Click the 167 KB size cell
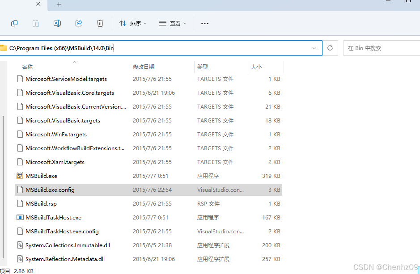This screenshot has width=420, height=274. click(271, 218)
